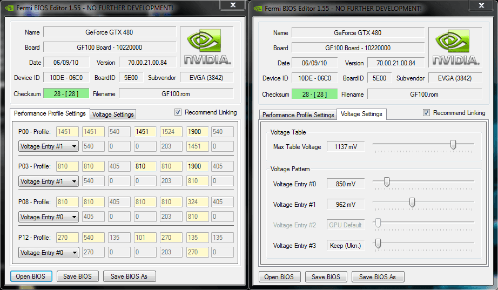This screenshot has width=498, height=290.
Task: Switch to Voltage Settings tab in left window
Action: [x=113, y=114]
